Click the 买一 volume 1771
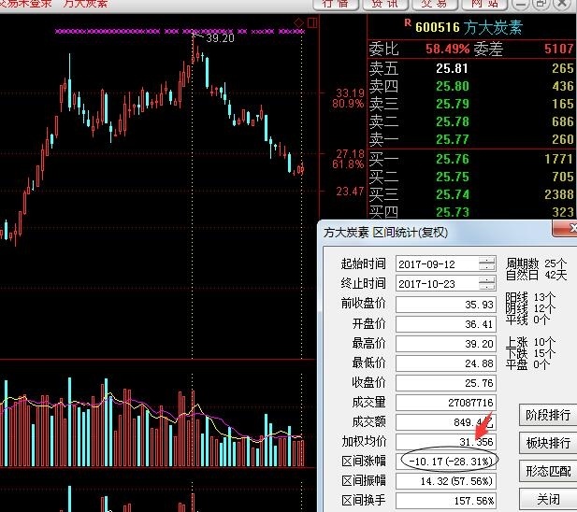 coord(558,159)
